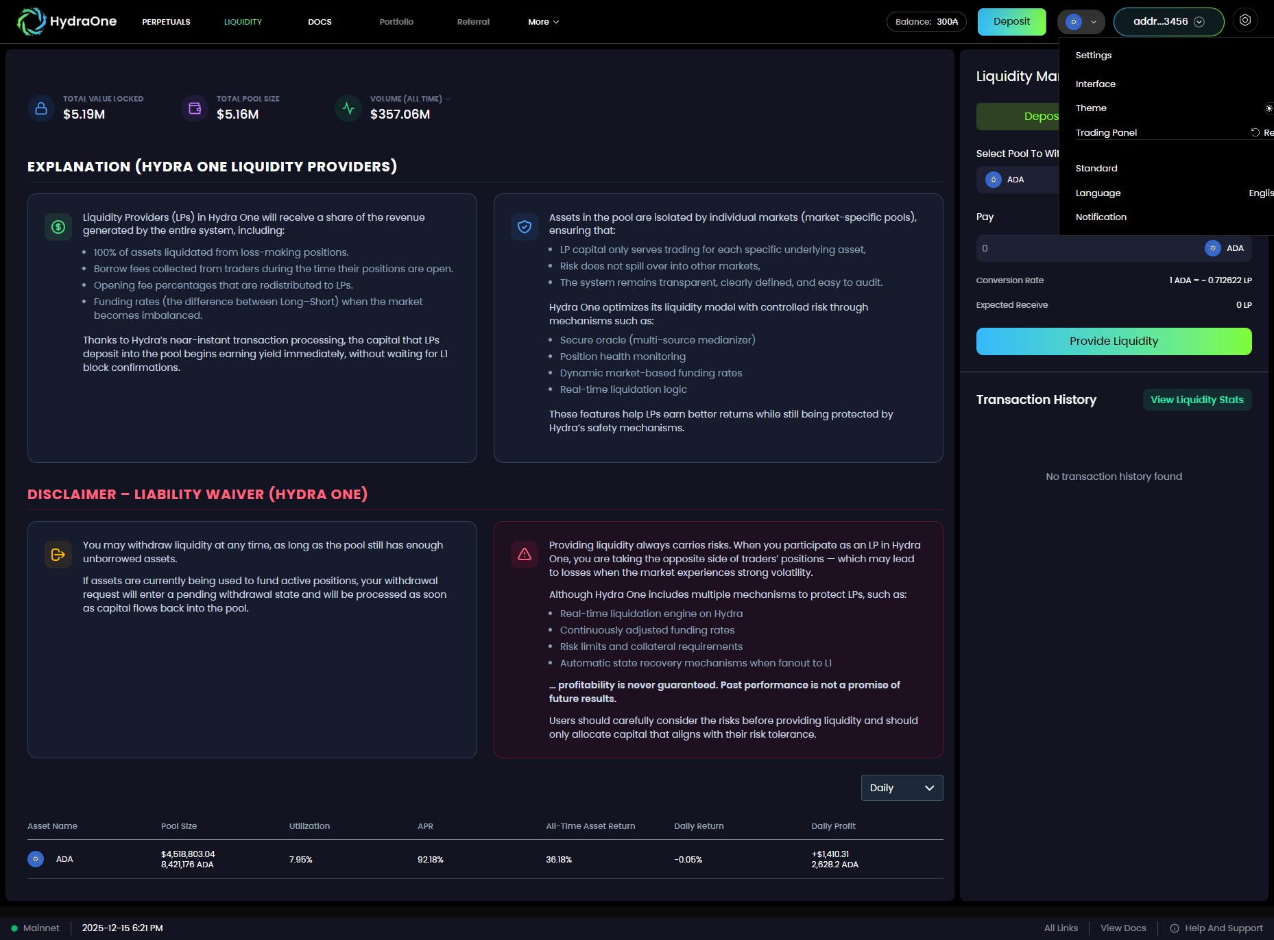Click the 36.18% all-time return value

pyautogui.click(x=559, y=860)
